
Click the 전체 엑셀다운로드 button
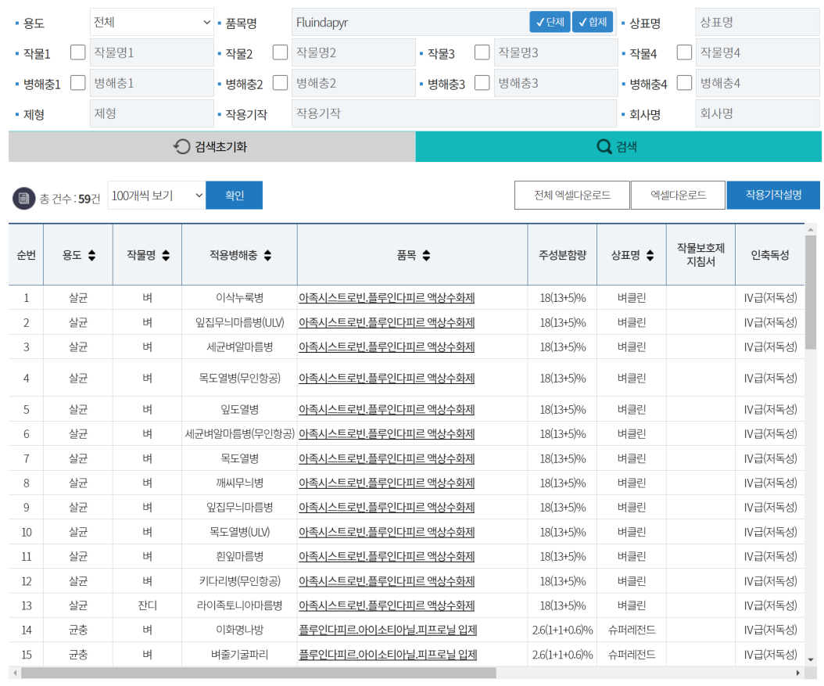pyautogui.click(x=571, y=196)
